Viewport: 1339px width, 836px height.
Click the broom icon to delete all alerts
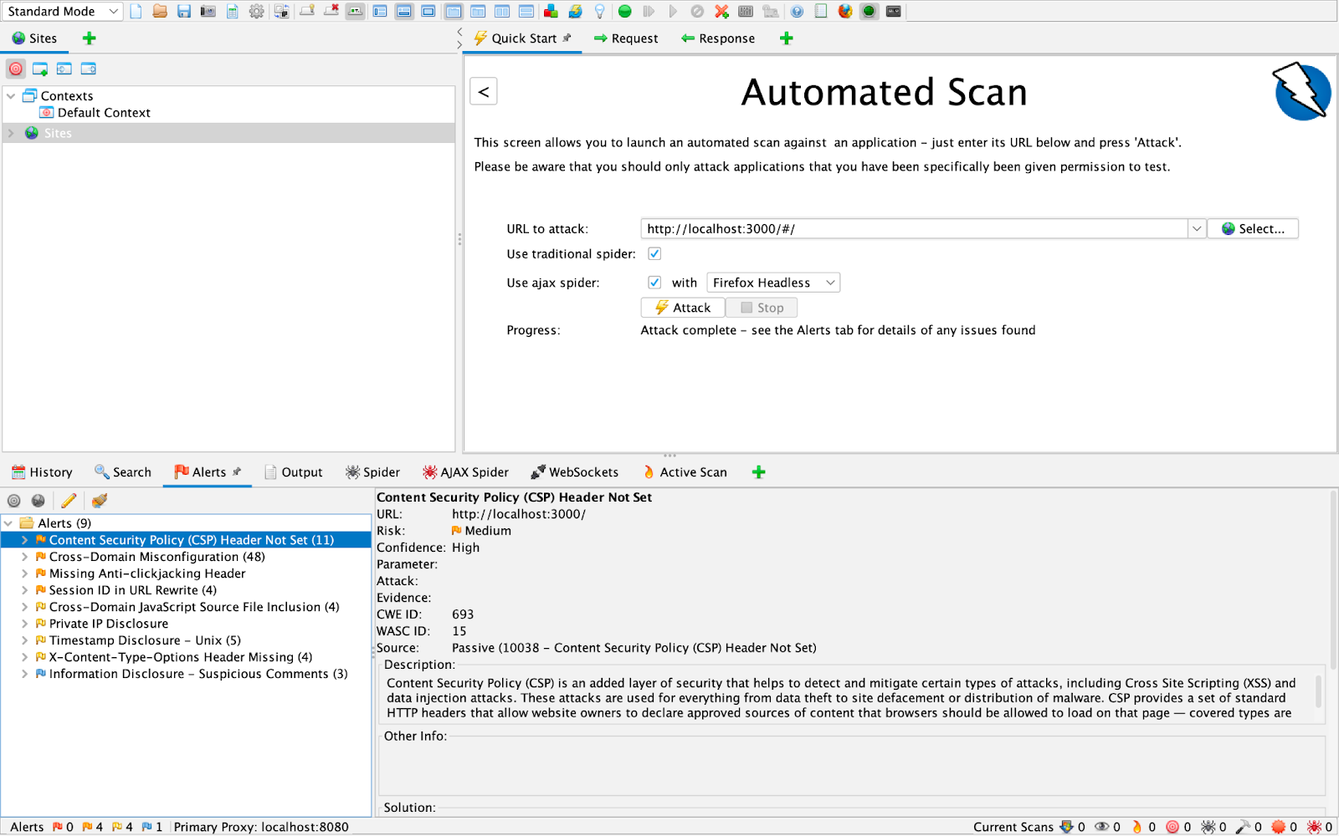100,501
